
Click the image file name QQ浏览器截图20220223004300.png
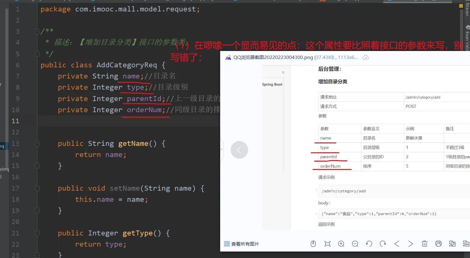click(x=273, y=57)
